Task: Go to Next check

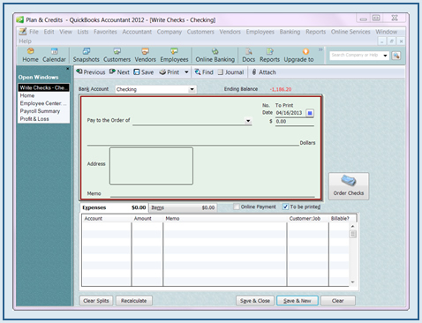Action: 119,72
